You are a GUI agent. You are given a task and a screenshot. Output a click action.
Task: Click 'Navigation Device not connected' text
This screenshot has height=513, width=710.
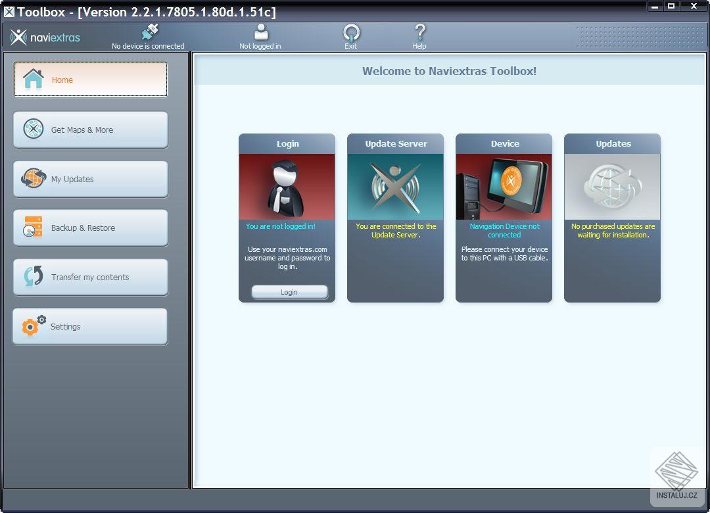pyautogui.click(x=504, y=230)
